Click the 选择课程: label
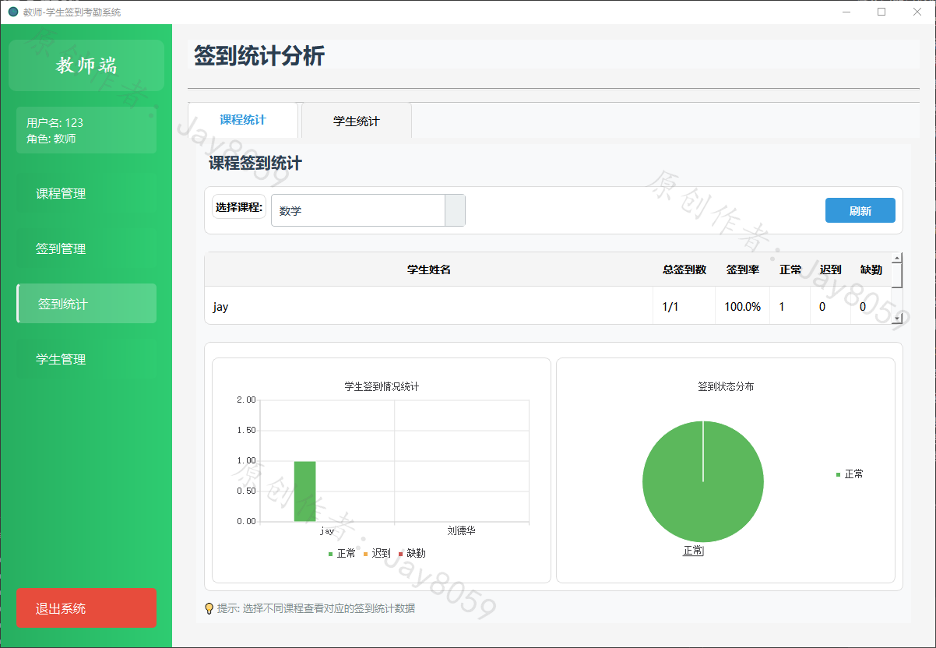This screenshot has width=936, height=648. pos(239,207)
